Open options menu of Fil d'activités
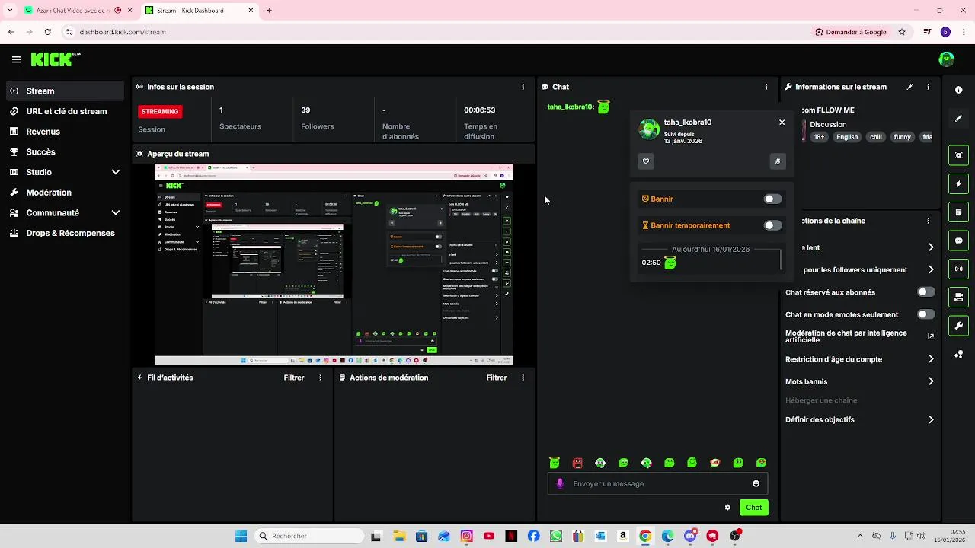Viewport: 975px width, 548px height. pyautogui.click(x=320, y=378)
